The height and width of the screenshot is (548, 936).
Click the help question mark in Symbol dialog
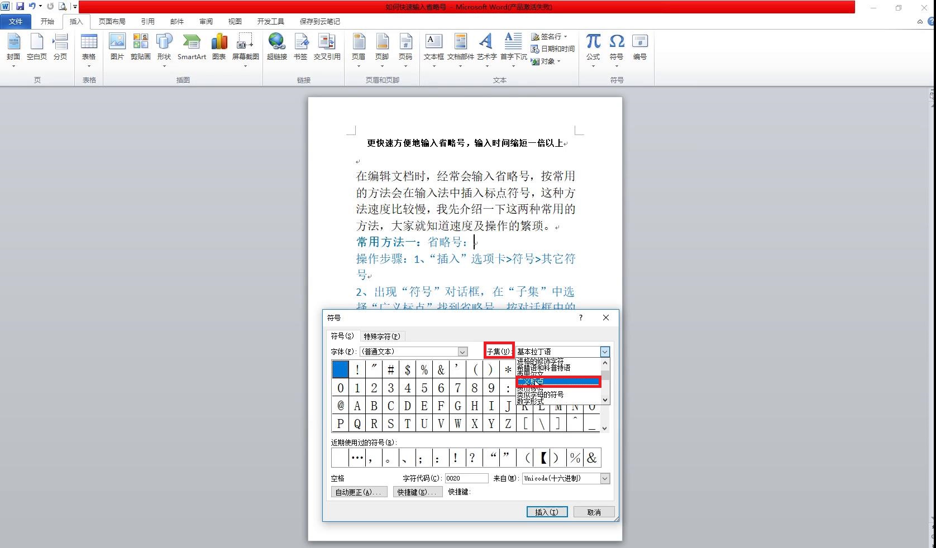pos(581,318)
